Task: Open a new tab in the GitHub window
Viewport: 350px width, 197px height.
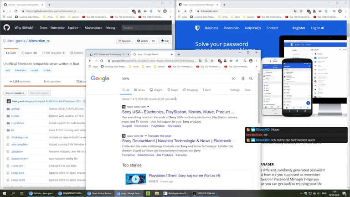Action: click(x=49, y=5)
